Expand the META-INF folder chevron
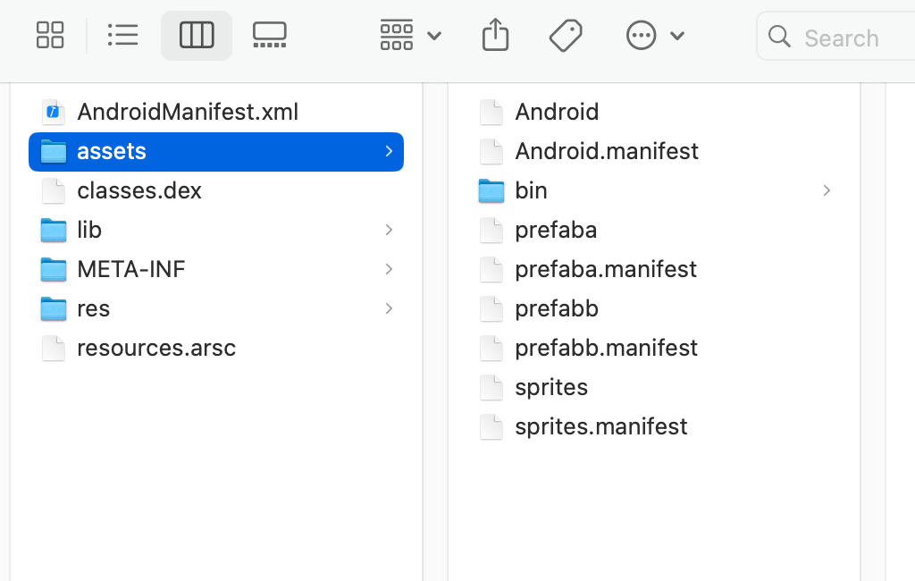915x581 pixels. click(389, 269)
